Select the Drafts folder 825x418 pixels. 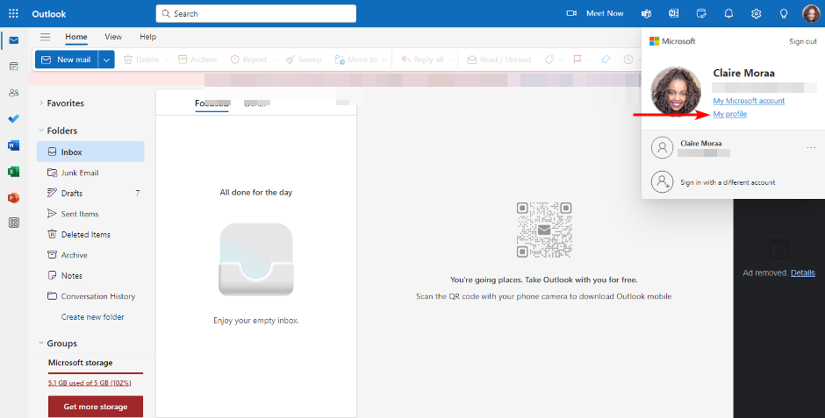[x=90, y=194]
